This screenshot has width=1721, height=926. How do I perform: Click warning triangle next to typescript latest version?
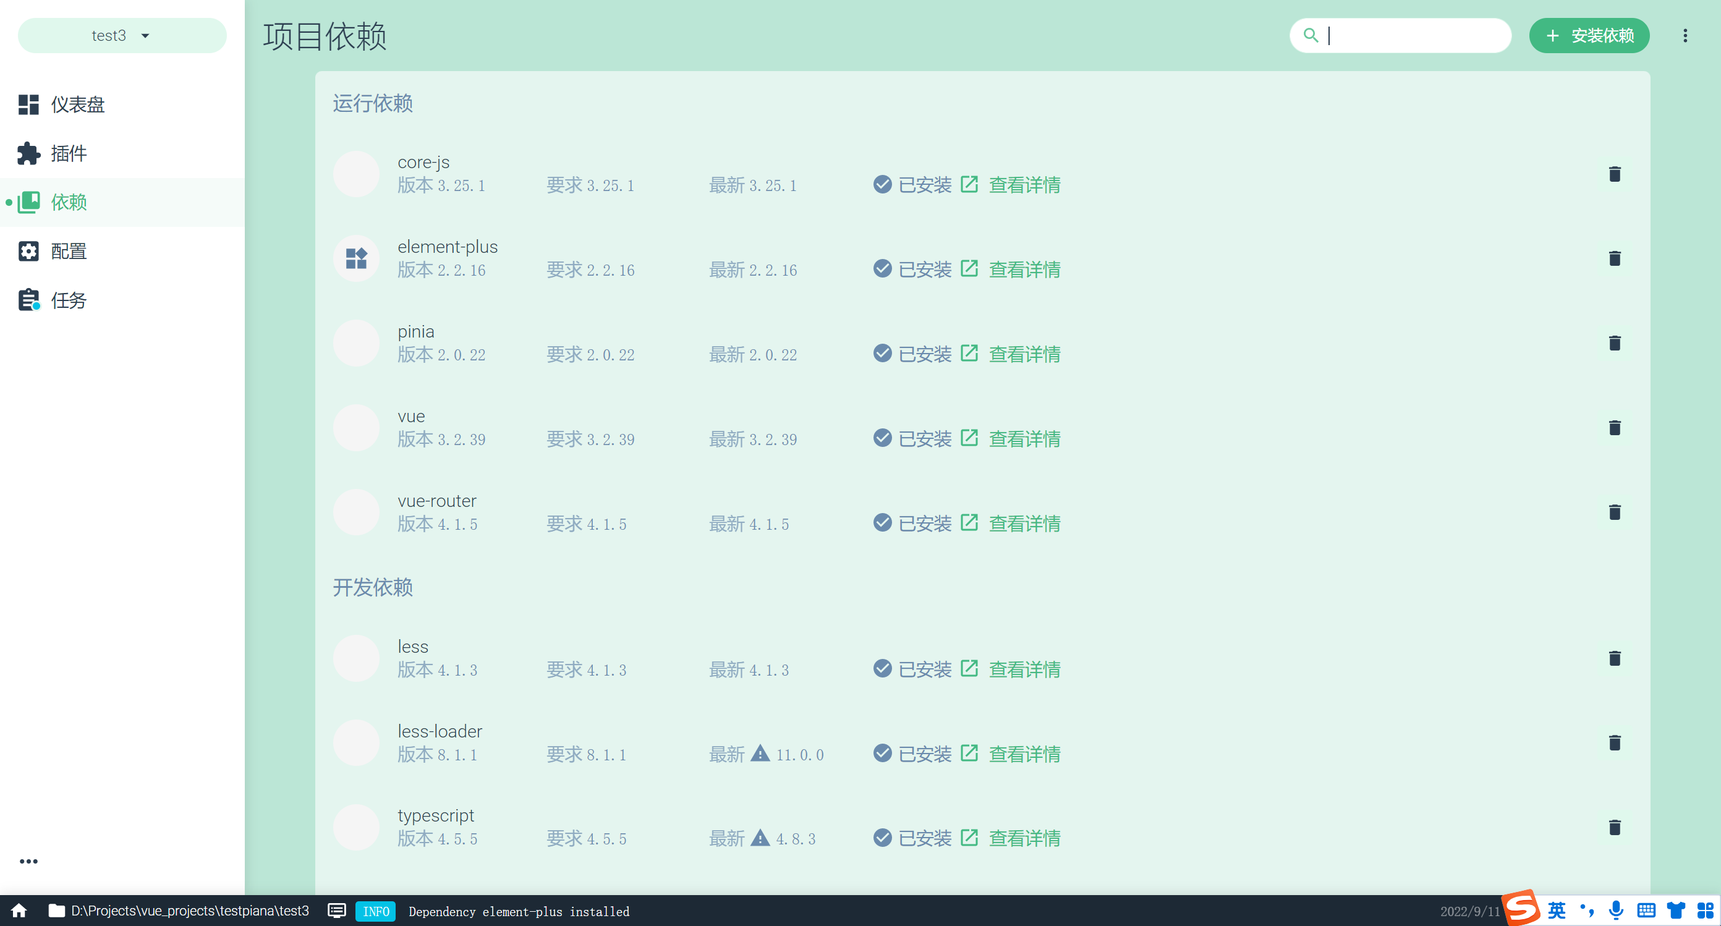pyautogui.click(x=760, y=837)
